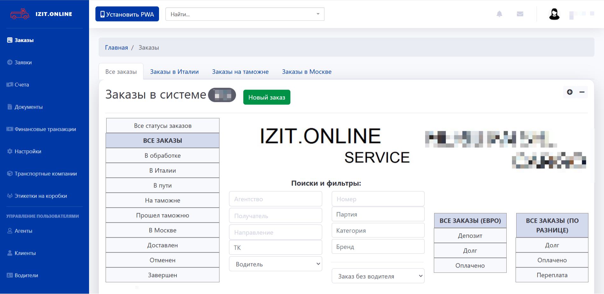Viewport: 604px width, 294px height.
Task: Filter by ВСЕ ЗАКАЗЫ status
Action: tap(163, 140)
